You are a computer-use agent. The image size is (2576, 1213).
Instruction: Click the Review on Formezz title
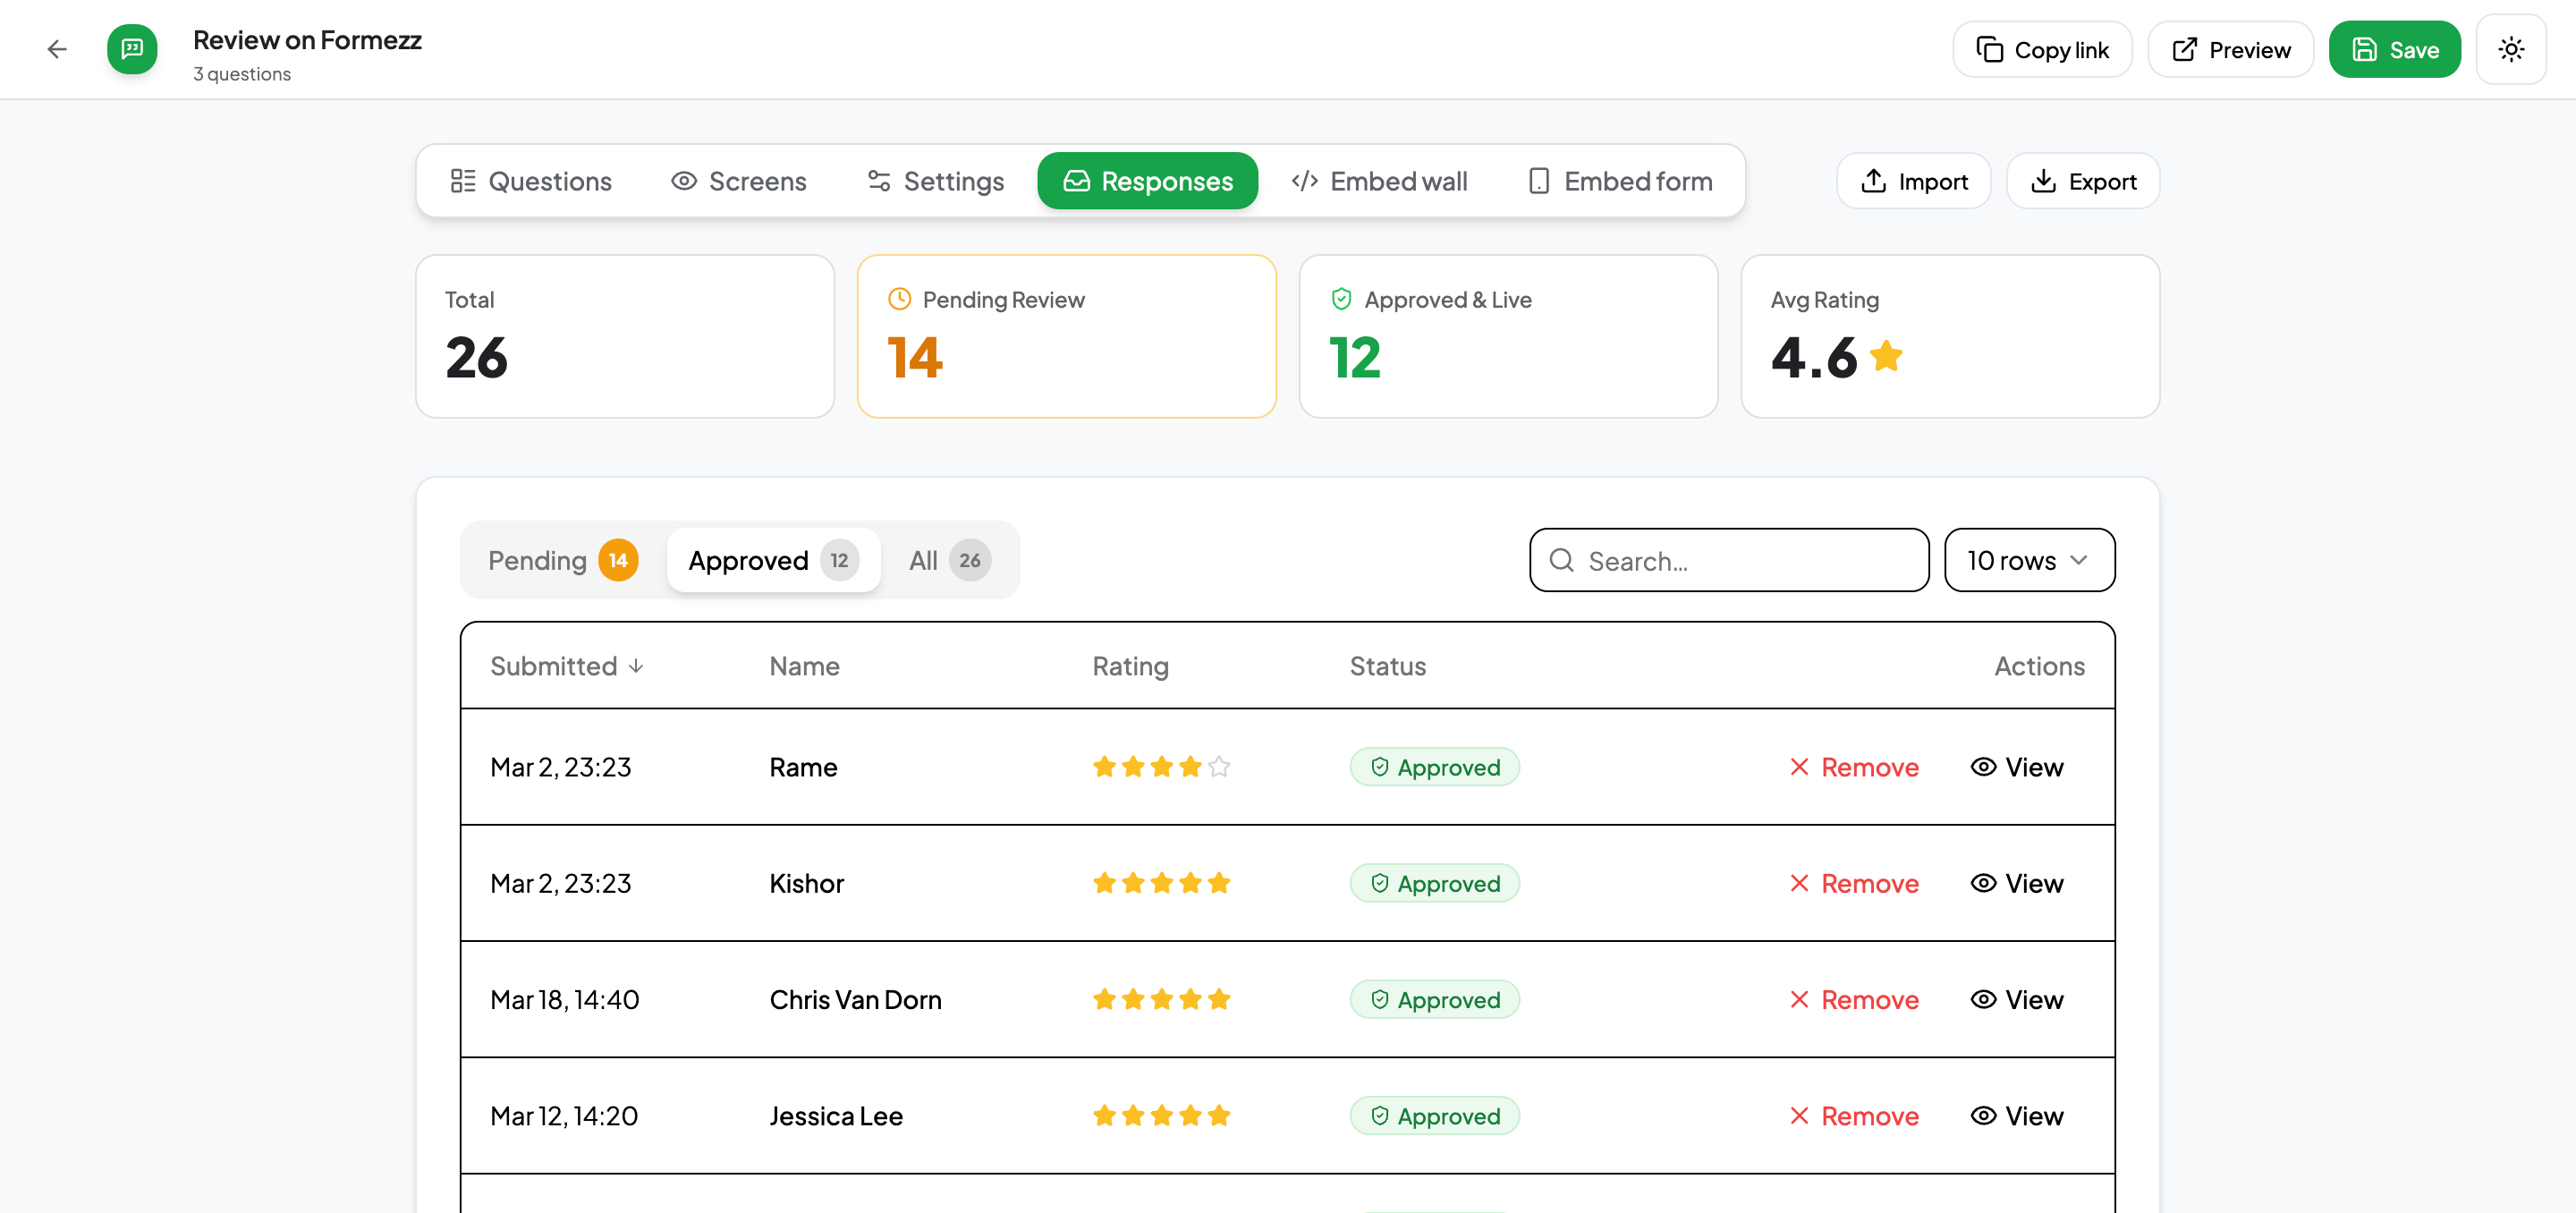(307, 40)
